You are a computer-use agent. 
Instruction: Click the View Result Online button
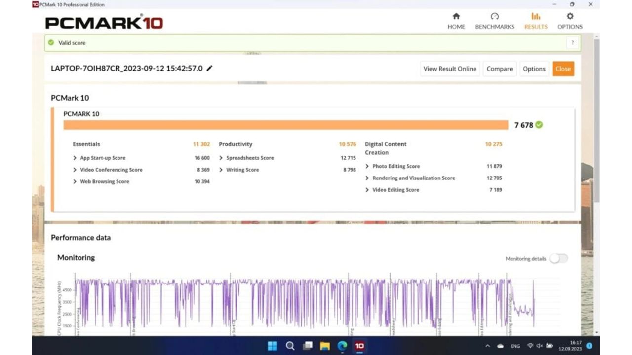[x=450, y=69]
